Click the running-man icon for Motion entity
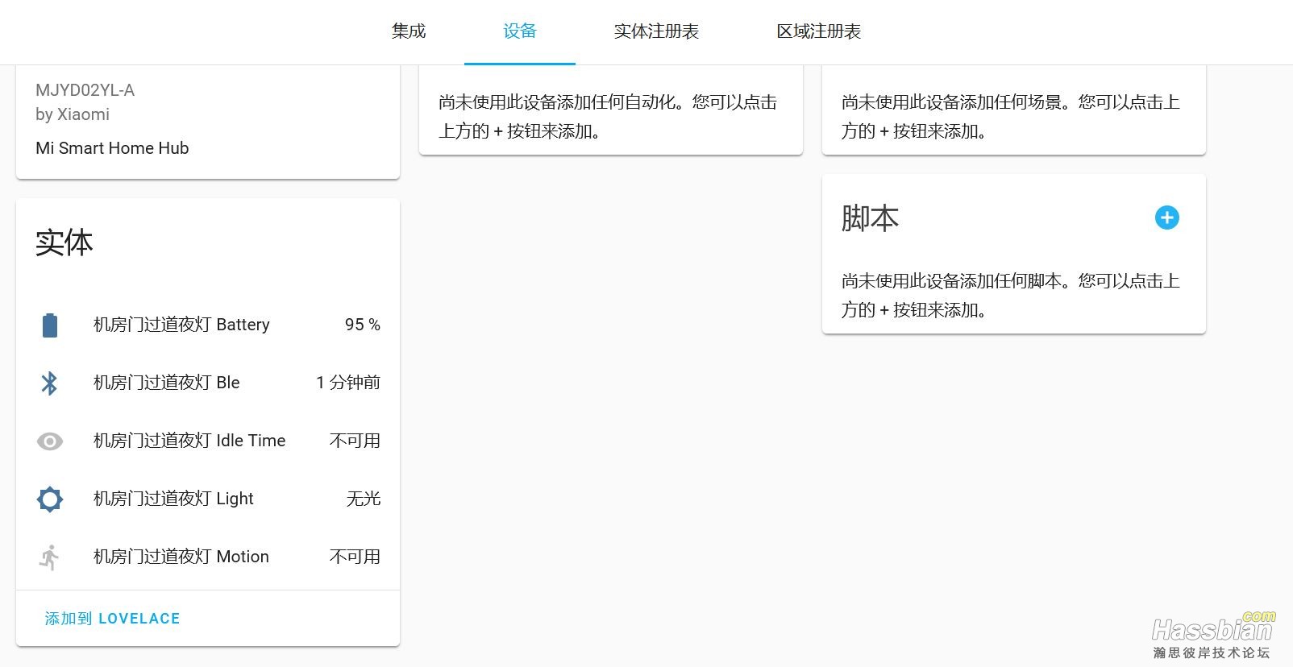 tap(50, 557)
